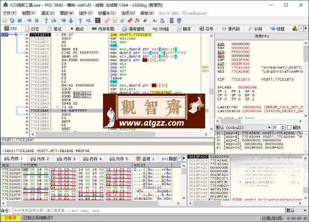Image resolution: width=309 pixels, height=222 pixels.
Task: Execute till return with the up arrow
Action: point(80,20)
